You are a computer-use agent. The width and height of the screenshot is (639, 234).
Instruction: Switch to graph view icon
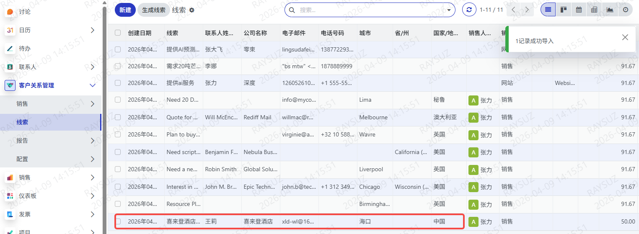pos(610,10)
